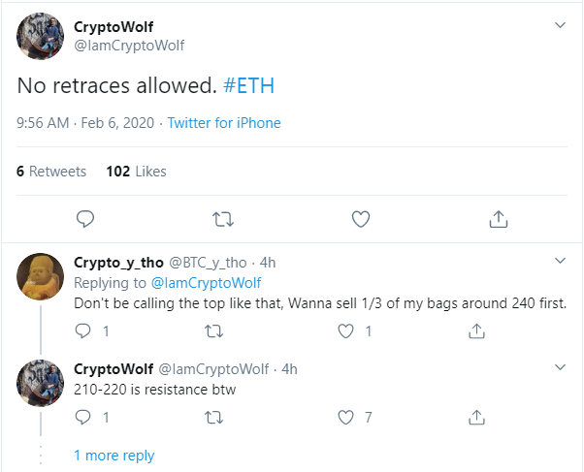Open the 'Twitter for iPhone' source link
This screenshot has width=584, height=472.
(224, 123)
